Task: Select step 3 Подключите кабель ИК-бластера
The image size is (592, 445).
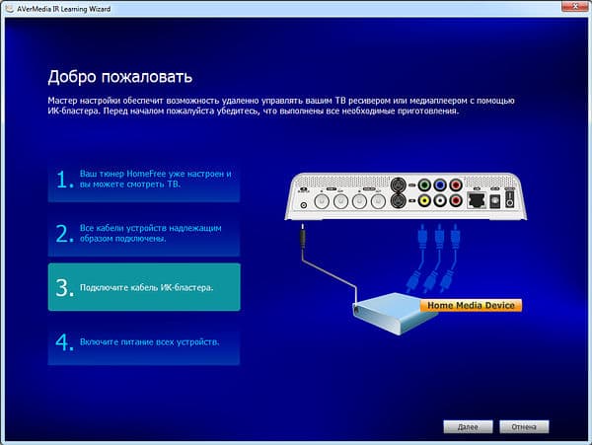Action: 144,287
